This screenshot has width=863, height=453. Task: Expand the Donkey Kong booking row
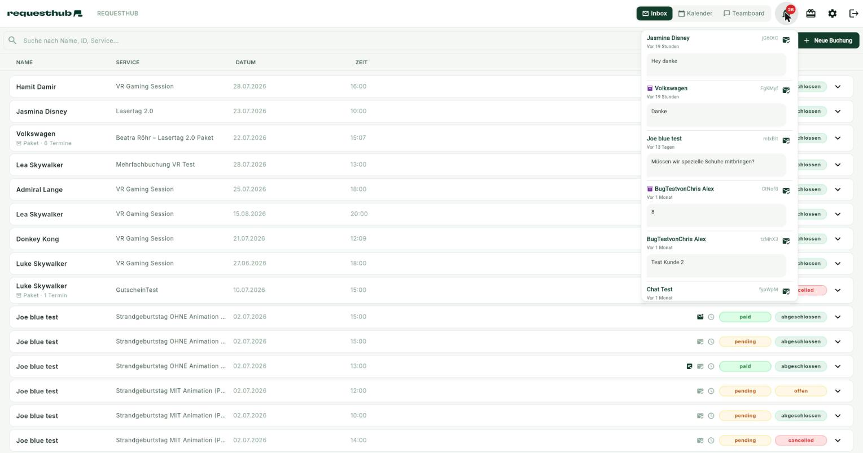pos(838,239)
